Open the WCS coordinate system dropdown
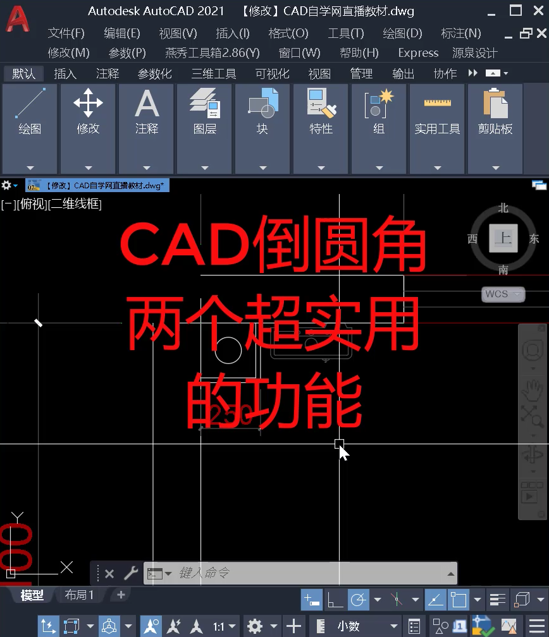549x637 pixels. 503,294
